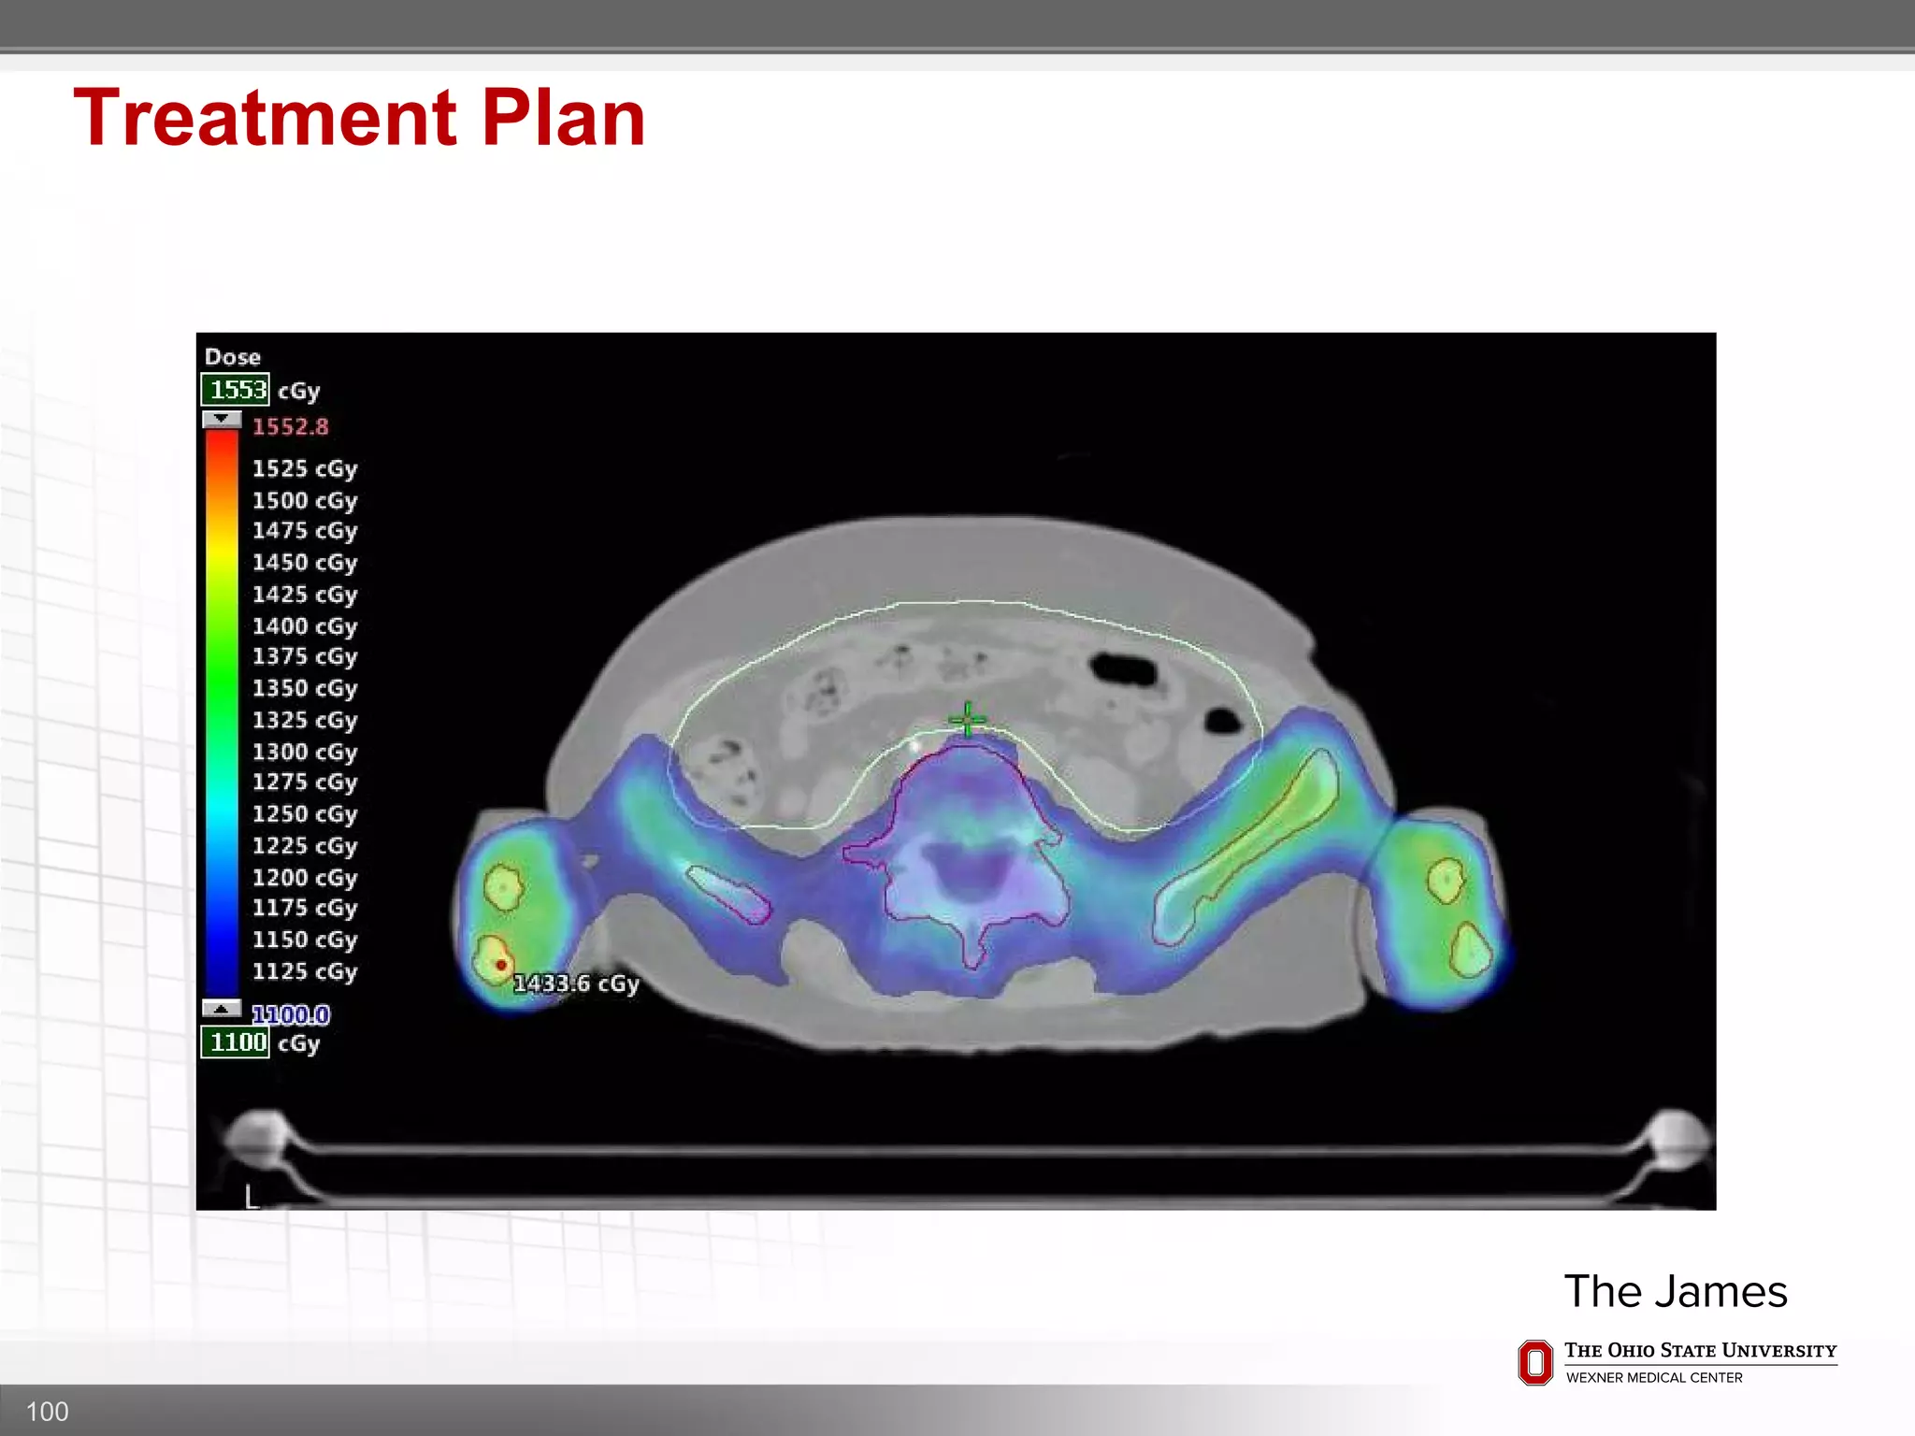
Task: Select the 1525 cGy dose level label
Action: [305, 468]
